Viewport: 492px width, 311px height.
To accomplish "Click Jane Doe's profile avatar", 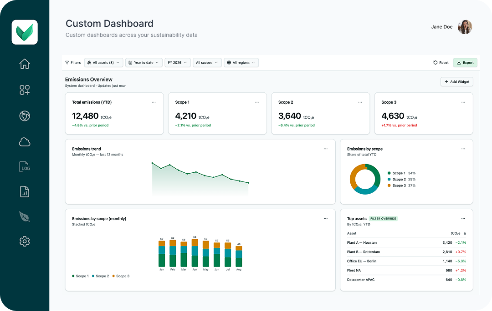I will pyautogui.click(x=465, y=27).
